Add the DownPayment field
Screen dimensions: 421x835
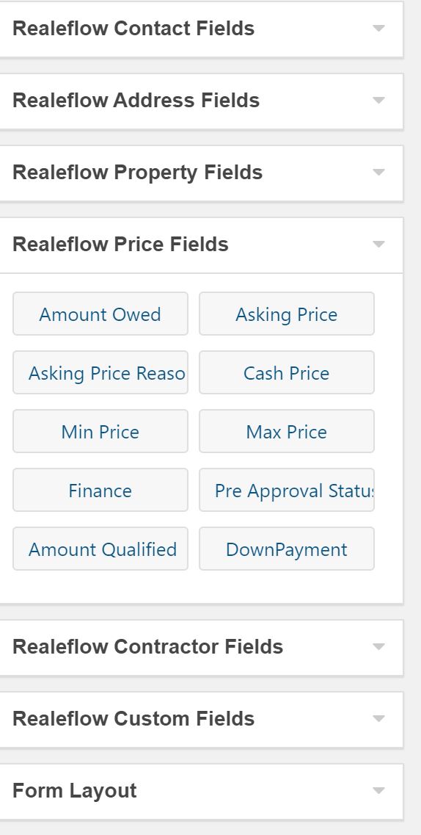(x=287, y=549)
